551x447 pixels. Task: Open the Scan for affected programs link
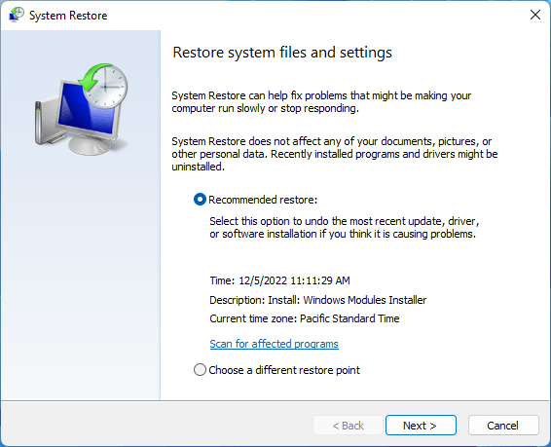click(x=275, y=344)
